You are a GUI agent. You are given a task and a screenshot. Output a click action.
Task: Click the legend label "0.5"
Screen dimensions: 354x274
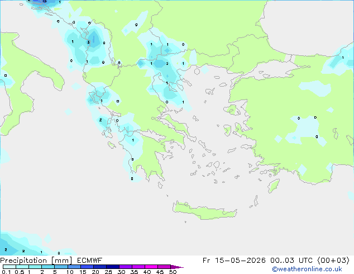(19, 272)
